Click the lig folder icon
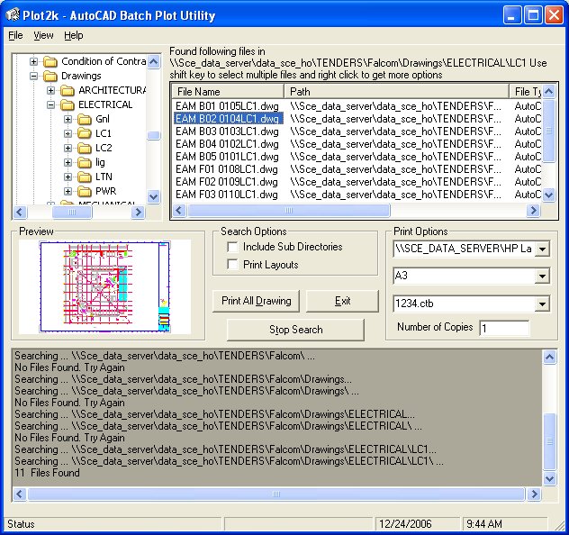Image resolution: width=569 pixels, height=535 pixels. pyautogui.click(x=85, y=162)
